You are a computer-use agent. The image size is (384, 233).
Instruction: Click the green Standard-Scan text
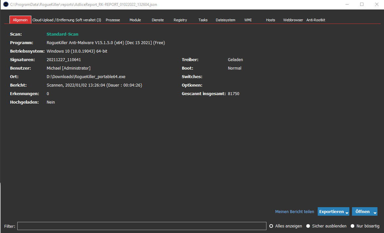click(62, 34)
